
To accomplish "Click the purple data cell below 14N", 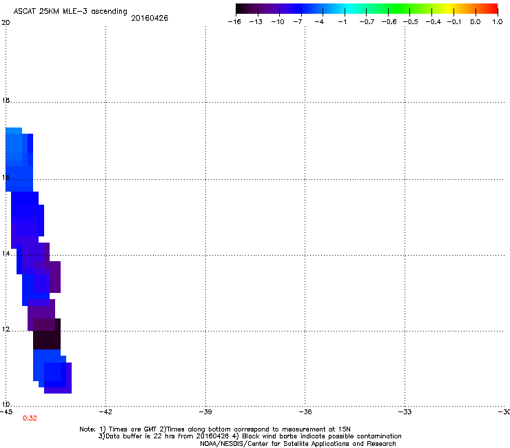I will tap(55, 277).
